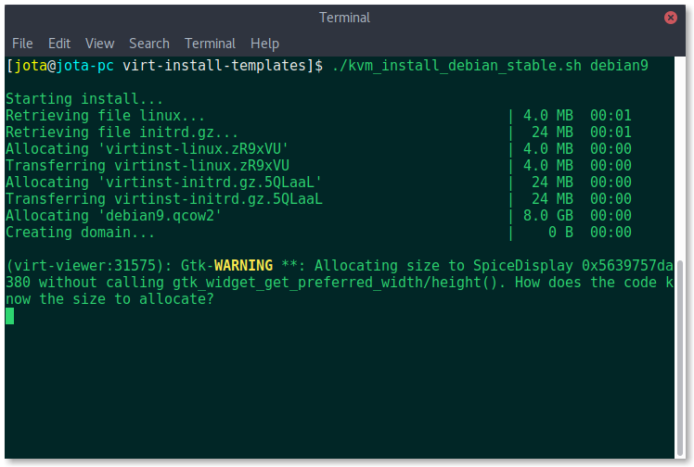Click the green cursor block at the prompt
Screen dimensions: 694x467
[9, 316]
